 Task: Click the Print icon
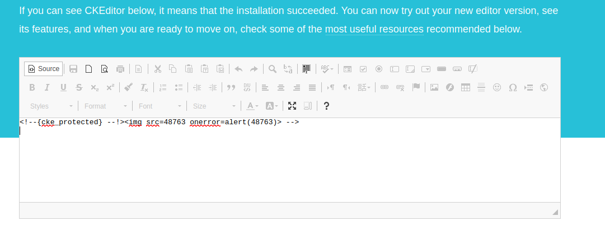pos(120,69)
